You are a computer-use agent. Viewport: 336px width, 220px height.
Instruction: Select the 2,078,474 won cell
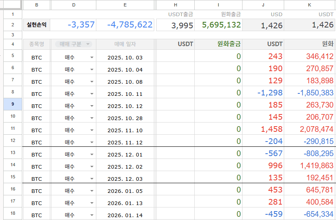[310, 129]
